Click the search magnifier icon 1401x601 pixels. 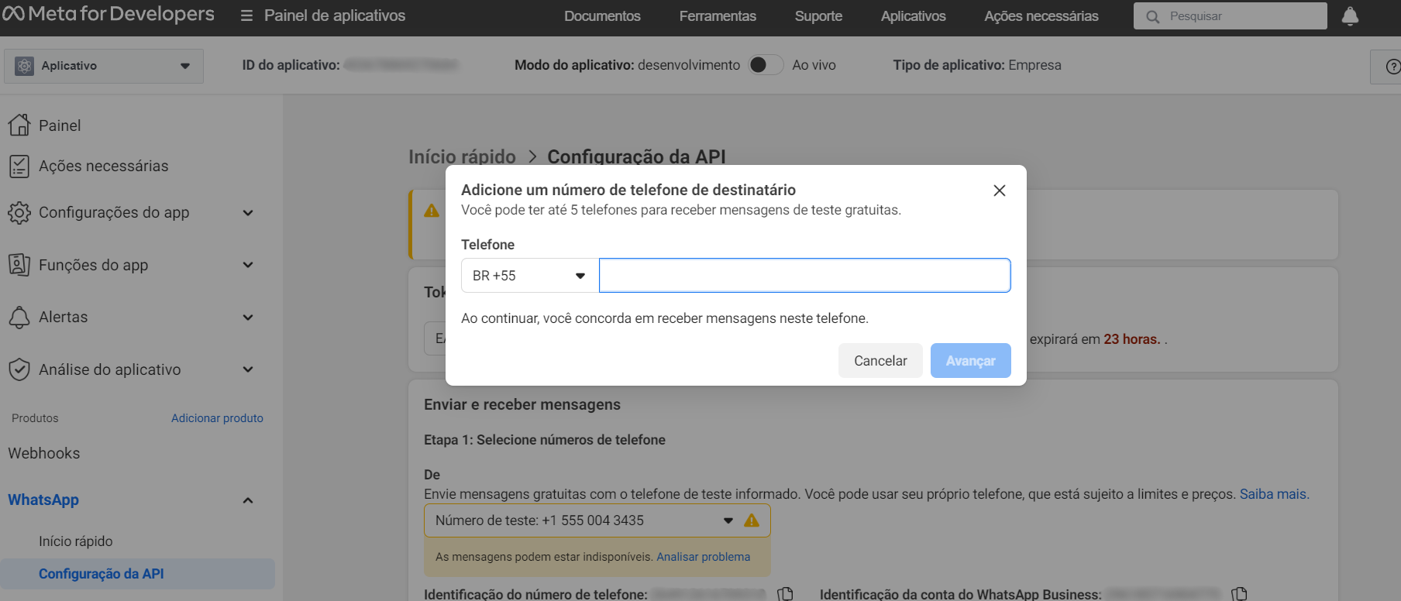(x=1152, y=16)
